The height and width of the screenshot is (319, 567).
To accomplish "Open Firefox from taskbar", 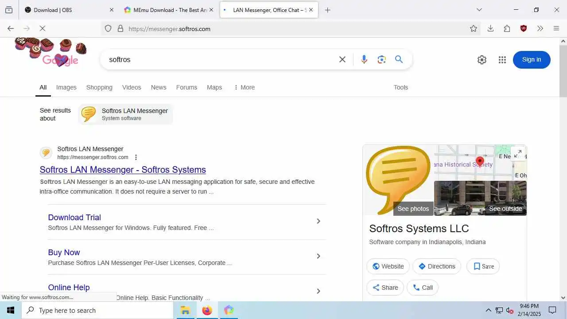I will pyautogui.click(x=207, y=310).
